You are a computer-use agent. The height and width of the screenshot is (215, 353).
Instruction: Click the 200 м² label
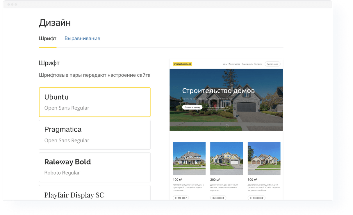(x=215, y=180)
